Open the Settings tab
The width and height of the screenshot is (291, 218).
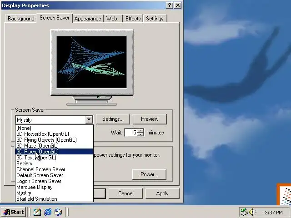tap(155, 19)
